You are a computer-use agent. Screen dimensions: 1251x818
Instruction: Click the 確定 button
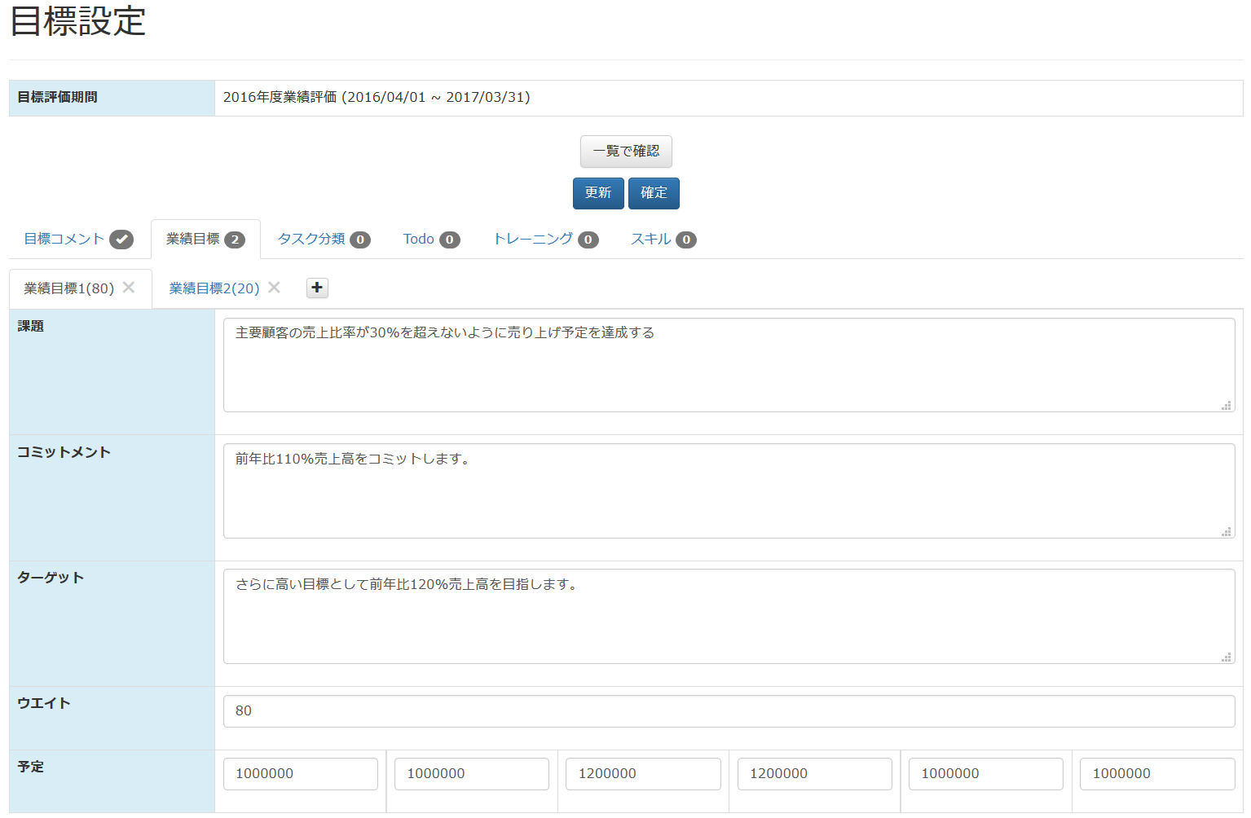pyautogui.click(x=654, y=193)
